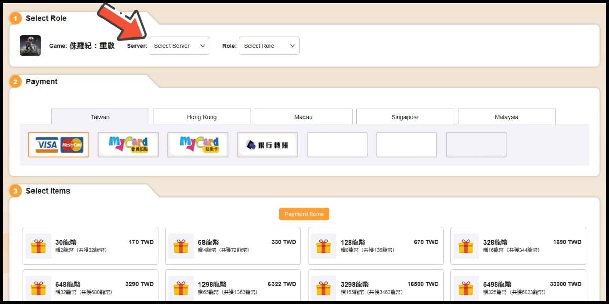Click gift icon for 1298龍幣 package
This screenshot has width=609, height=304.
pyautogui.click(x=181, y=288)
